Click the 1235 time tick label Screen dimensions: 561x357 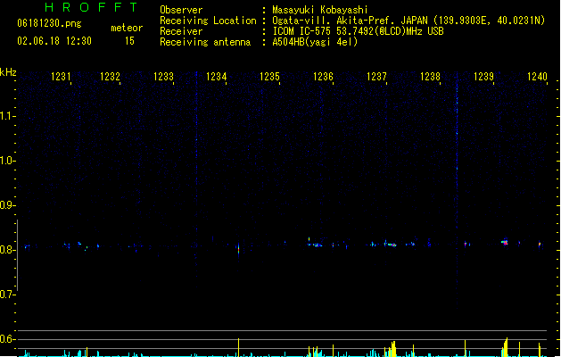pos(269,77)
